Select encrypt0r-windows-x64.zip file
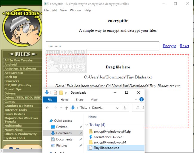 (112, 132)
